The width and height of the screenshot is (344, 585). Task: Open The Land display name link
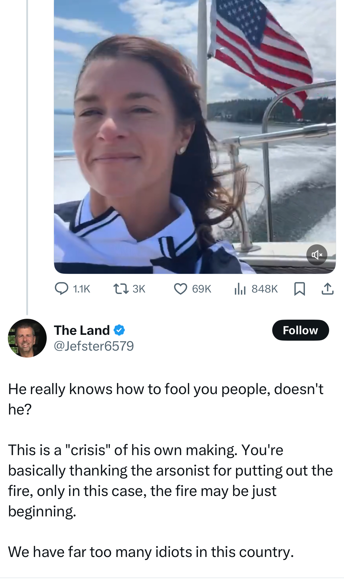82,330
